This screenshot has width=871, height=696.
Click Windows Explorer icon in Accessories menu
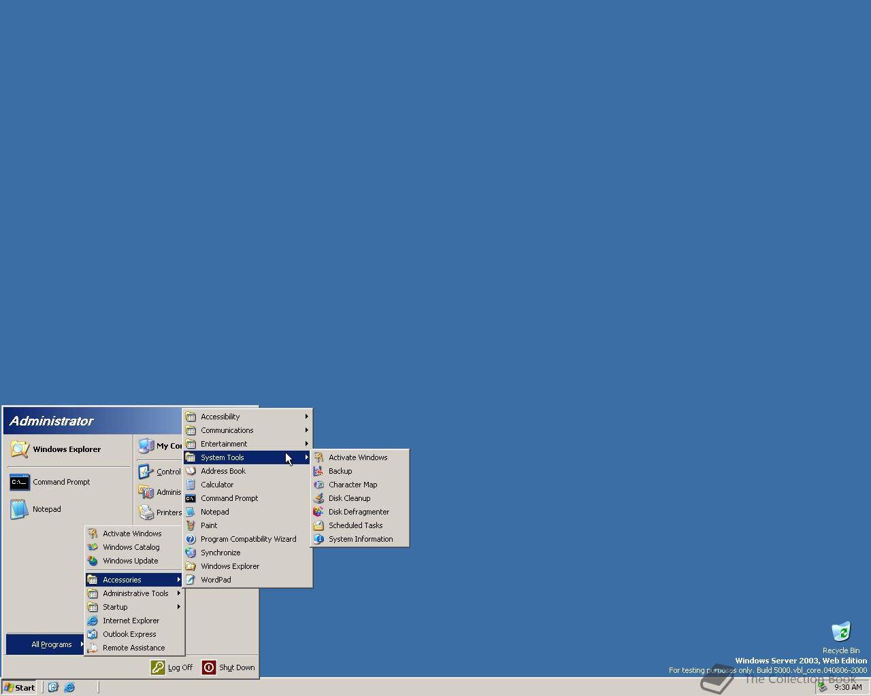point(191,566)
